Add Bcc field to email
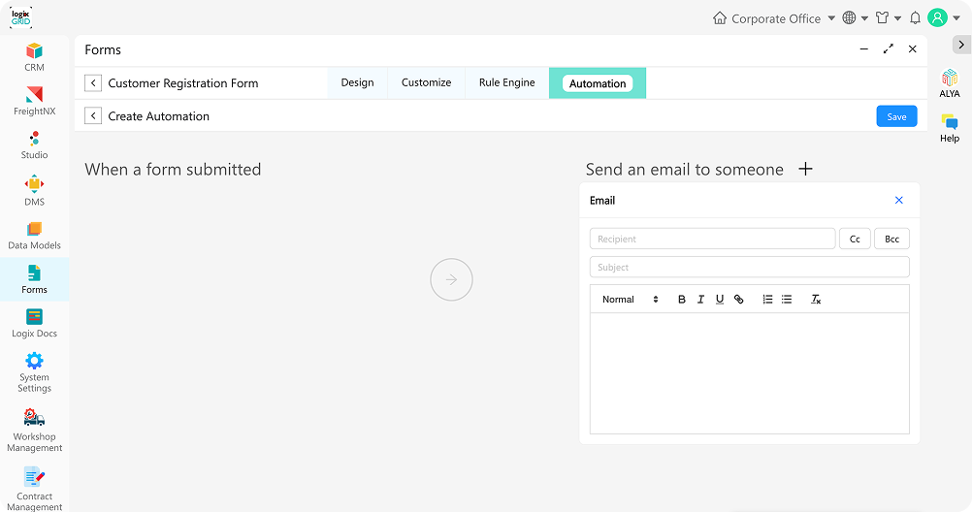Image resolution: width=972 pixels, height=512 pixels. [891, 239]
